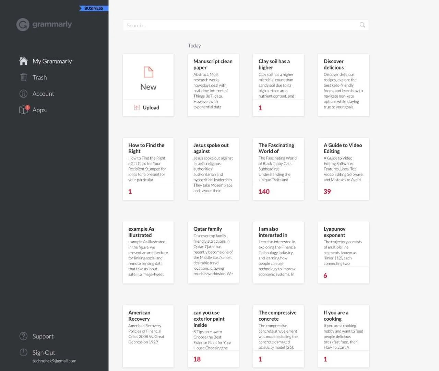Open the Manuscript clean paper document
The height and width of the screenshot is (371, 439).
[213, 85]
